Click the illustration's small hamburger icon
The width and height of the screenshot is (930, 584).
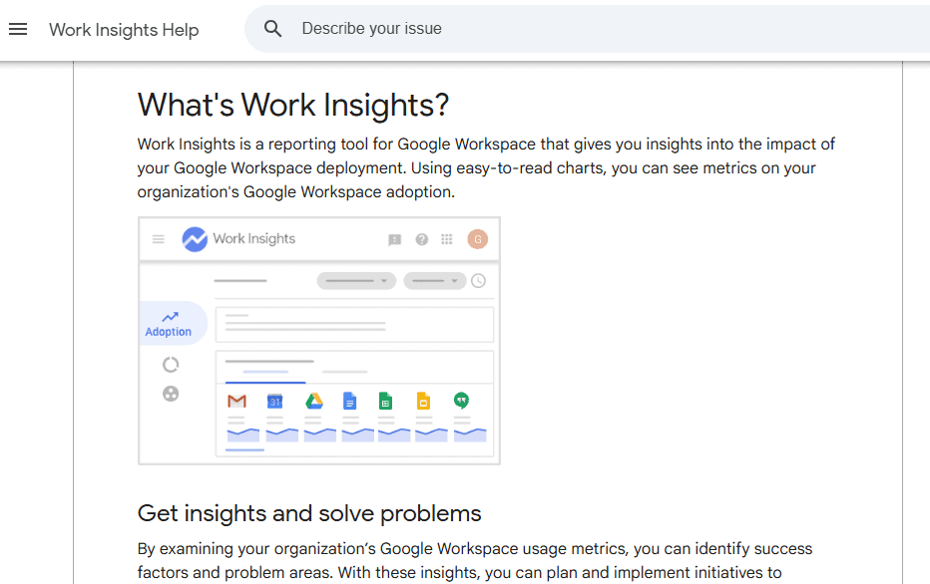point(159,239)
